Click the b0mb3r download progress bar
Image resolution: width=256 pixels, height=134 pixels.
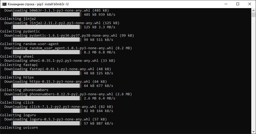click(x=46, y=15)
